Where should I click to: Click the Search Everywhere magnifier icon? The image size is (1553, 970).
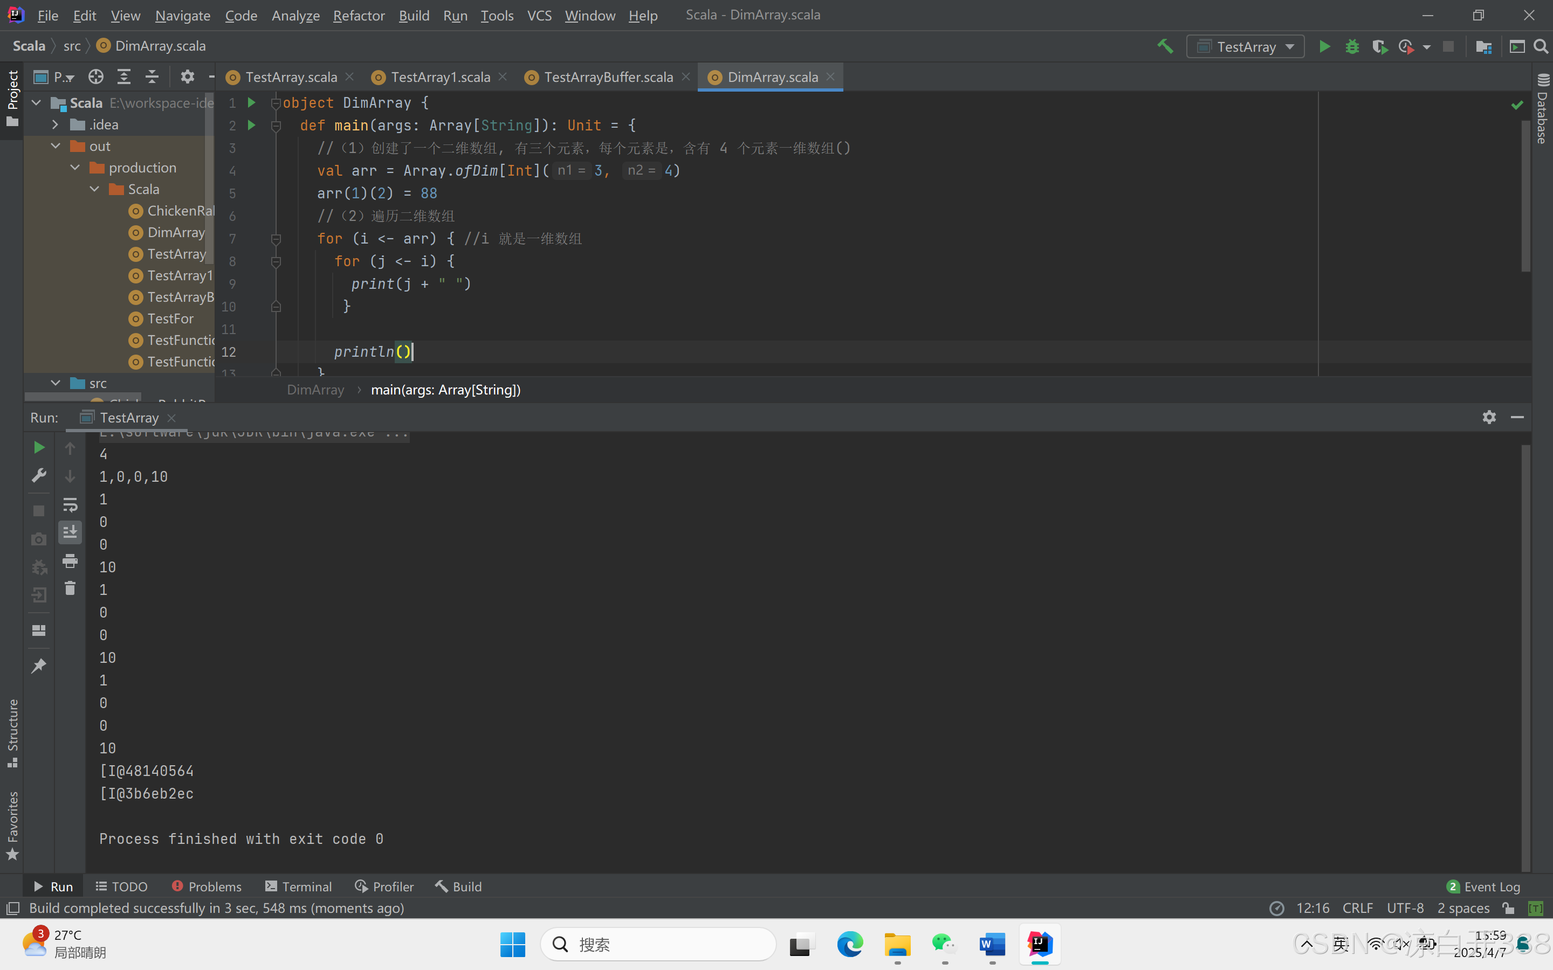[x=1541, y=46]
